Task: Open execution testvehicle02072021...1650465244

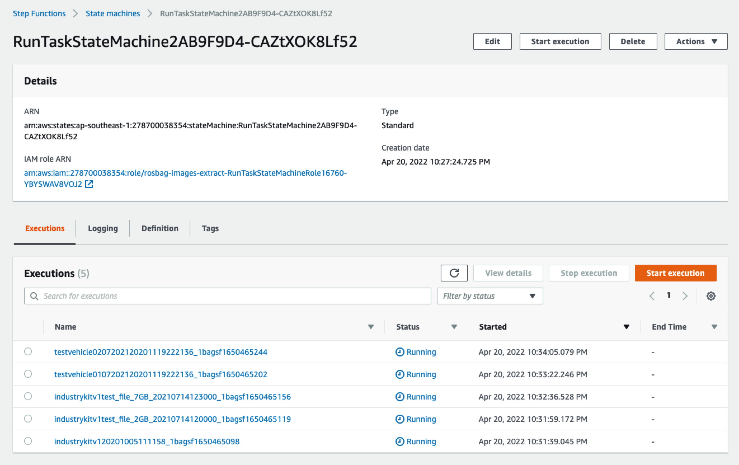Action: 161,352
